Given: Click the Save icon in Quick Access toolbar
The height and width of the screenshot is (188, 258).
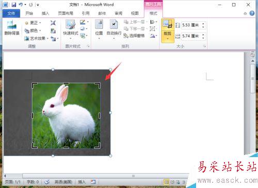Looking at the screenshot, I should 14,5.
